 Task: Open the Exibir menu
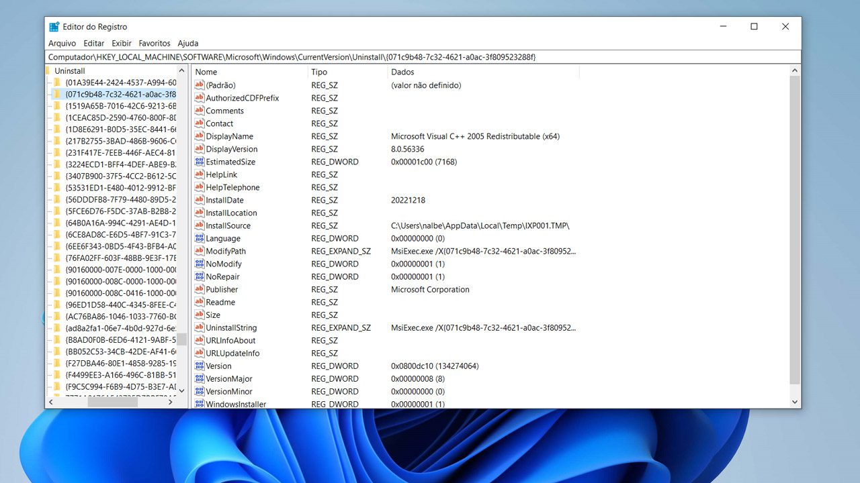[122, 43]
